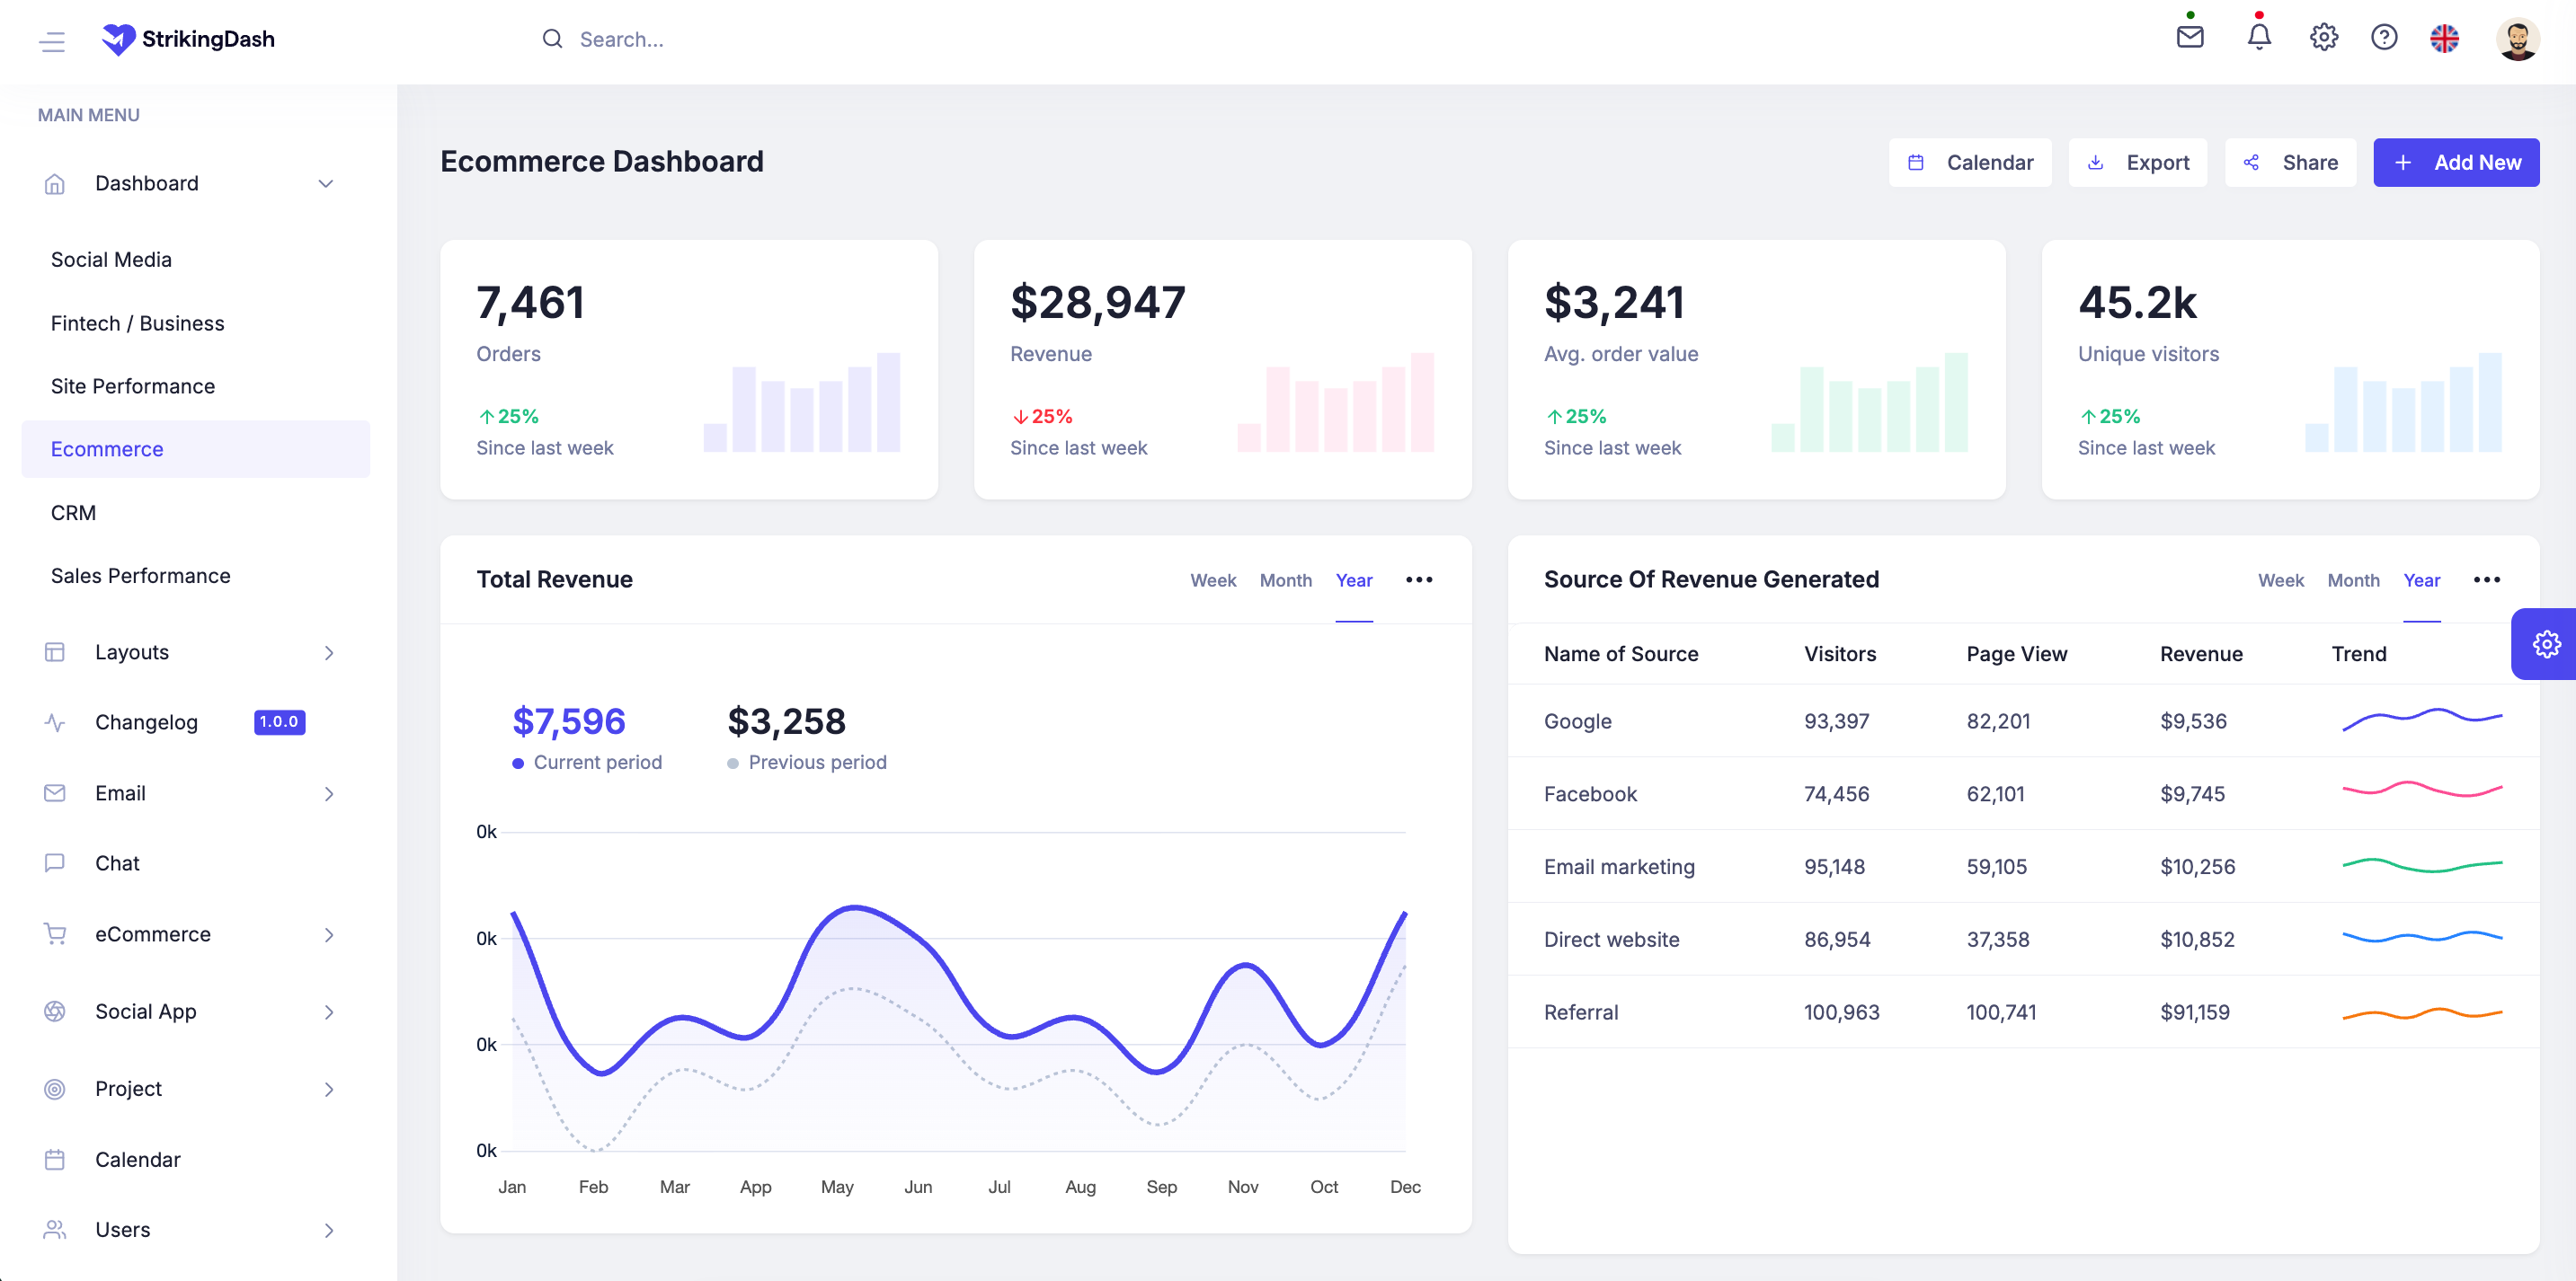Screen dimensions: 2576x1281
Task: Switch Source Of Revenue to Month tab
Action: tap(2354, 579)
